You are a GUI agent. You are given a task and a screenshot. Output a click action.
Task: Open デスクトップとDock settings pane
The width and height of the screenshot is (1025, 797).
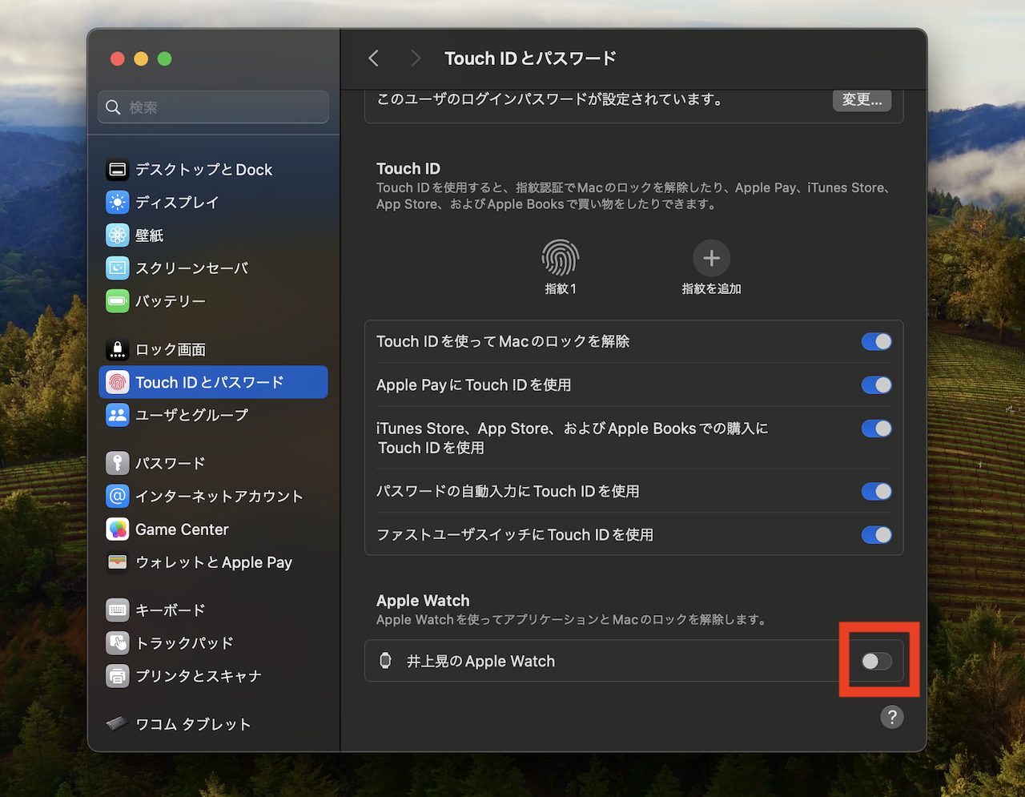coord(213,169)
